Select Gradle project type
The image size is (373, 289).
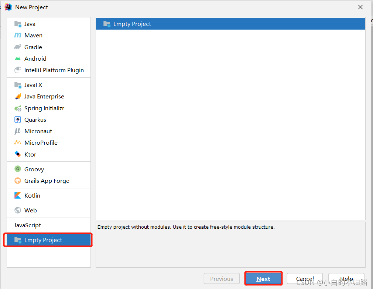[x=49, y=47]
